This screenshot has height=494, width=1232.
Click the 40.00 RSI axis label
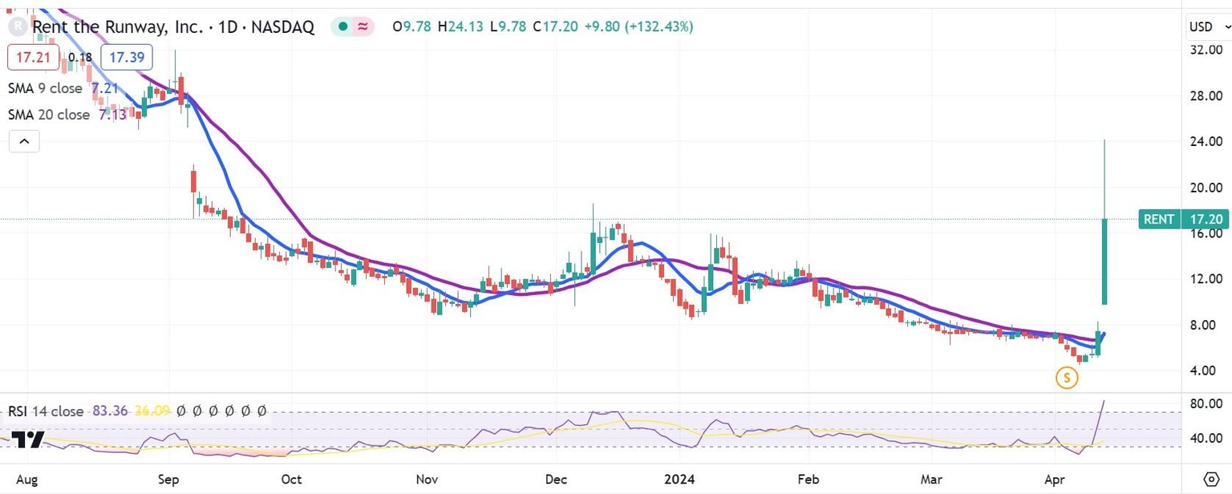pos(1206,439)
